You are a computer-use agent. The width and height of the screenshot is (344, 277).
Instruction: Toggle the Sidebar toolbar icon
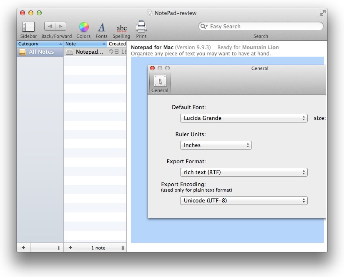click(x=28, y=27)
